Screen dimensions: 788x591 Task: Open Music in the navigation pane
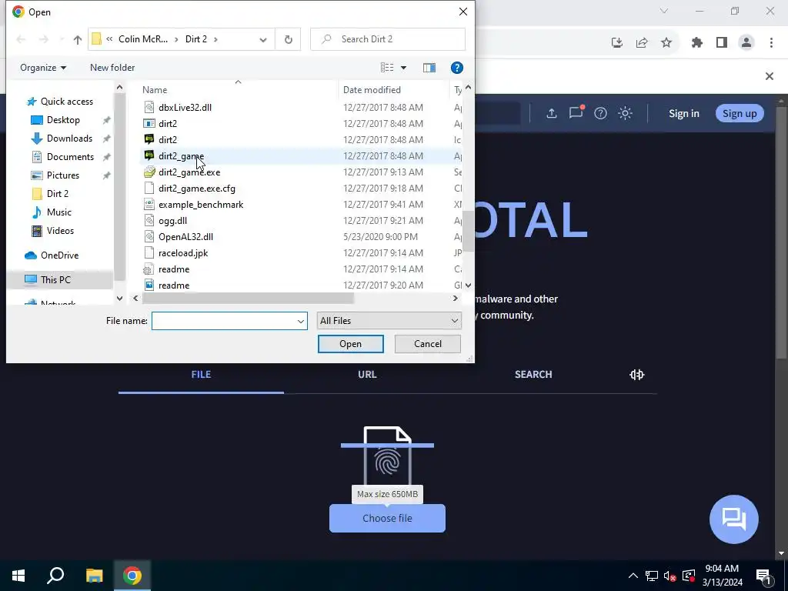[58, 212]
